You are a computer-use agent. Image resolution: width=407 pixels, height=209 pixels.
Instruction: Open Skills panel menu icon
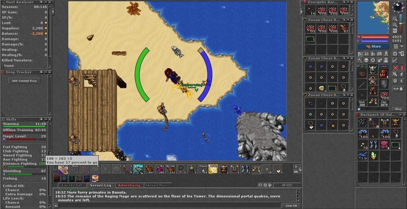[x=42, y=119]
